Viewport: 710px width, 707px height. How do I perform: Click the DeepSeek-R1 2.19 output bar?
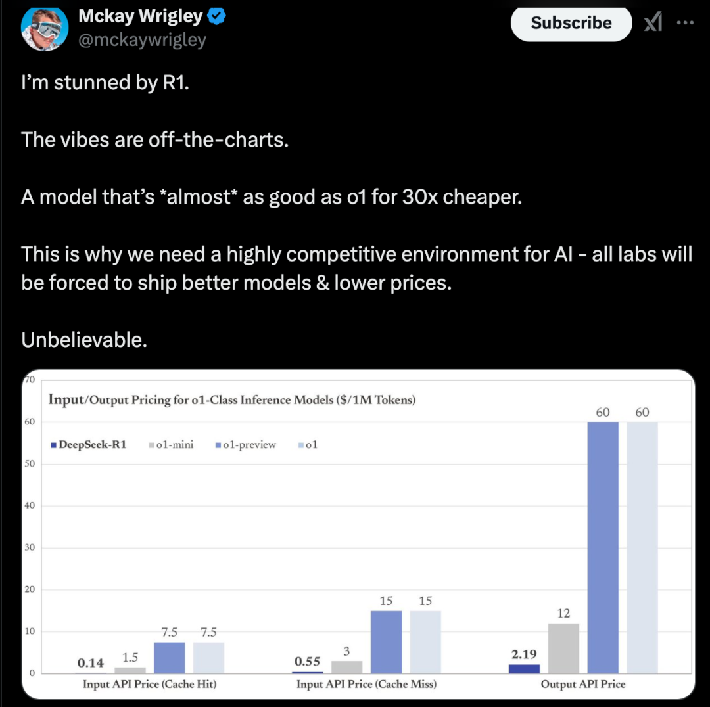(x=524, y=669)
